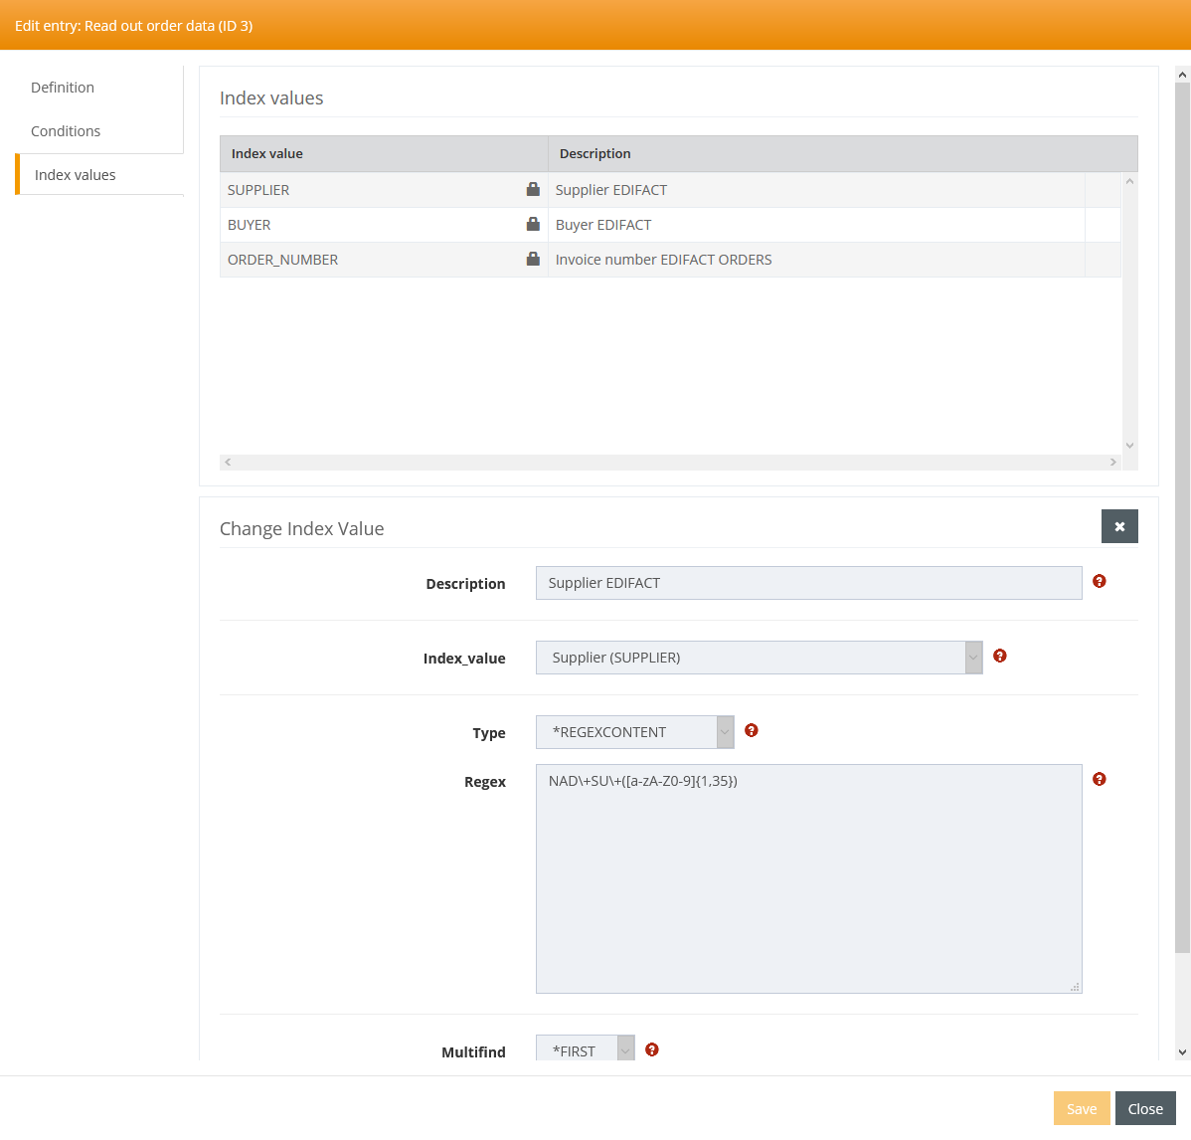Open the Conditions tab
Screen dimensions: 1191x1140
point(66,131)
